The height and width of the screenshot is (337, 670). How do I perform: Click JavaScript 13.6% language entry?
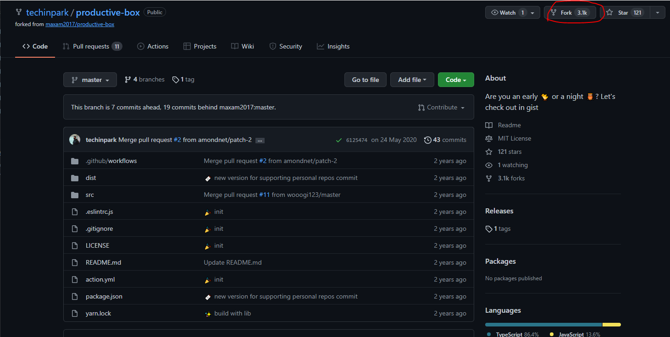(575, 334)
